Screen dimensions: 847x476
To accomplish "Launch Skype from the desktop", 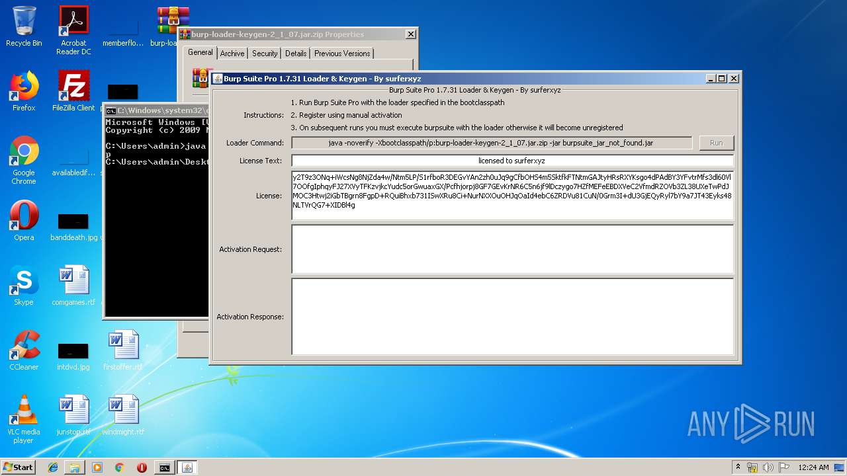I will (24, 286).
